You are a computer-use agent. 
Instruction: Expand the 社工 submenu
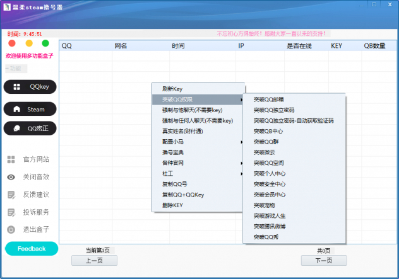[x=198, y=173]
